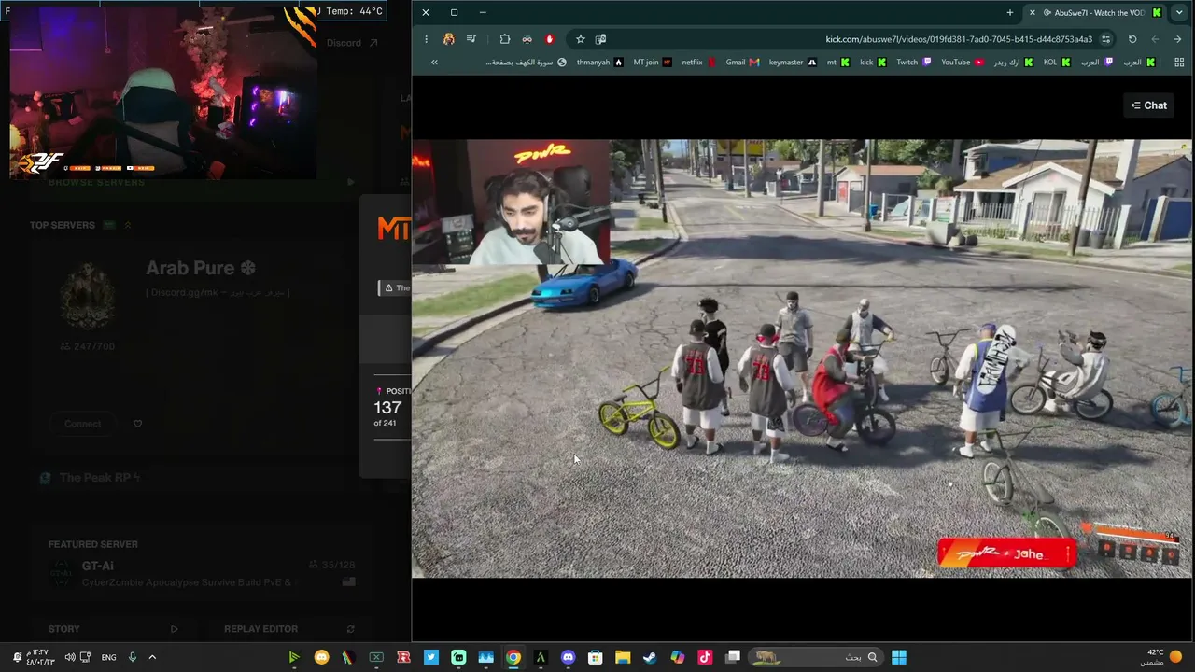Open the mt bookmark
The image size is (1195, 672).
pyautogui.click(x=837, y=63)
